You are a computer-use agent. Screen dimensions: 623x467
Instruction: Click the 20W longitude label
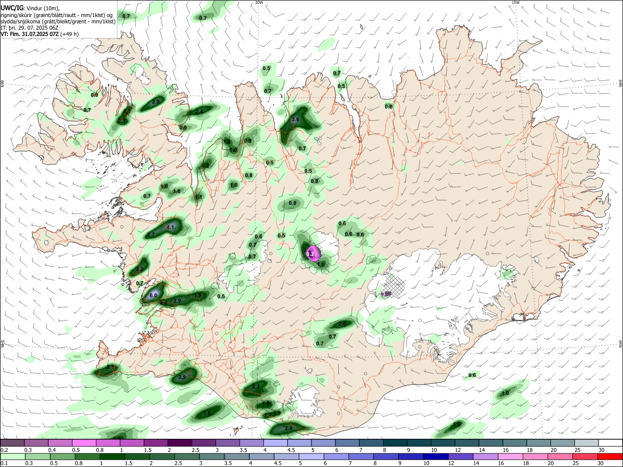pyautogui.click(x=259, y=2)
